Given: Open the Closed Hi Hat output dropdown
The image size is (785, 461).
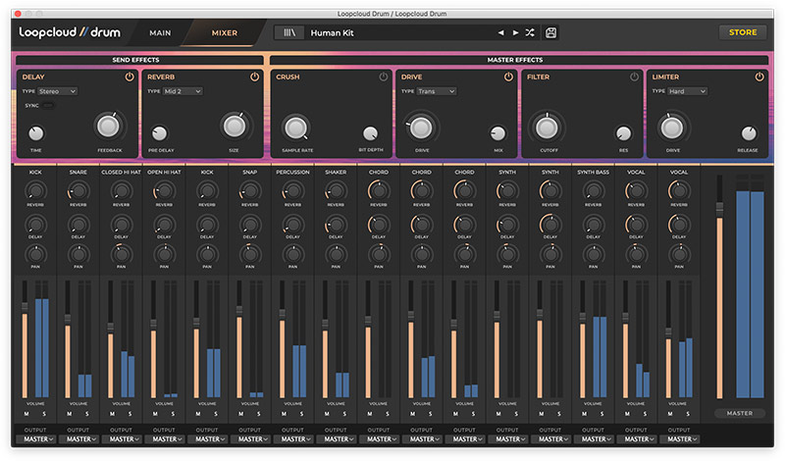Looking at the screenshot, I should [x=121, y=439].
